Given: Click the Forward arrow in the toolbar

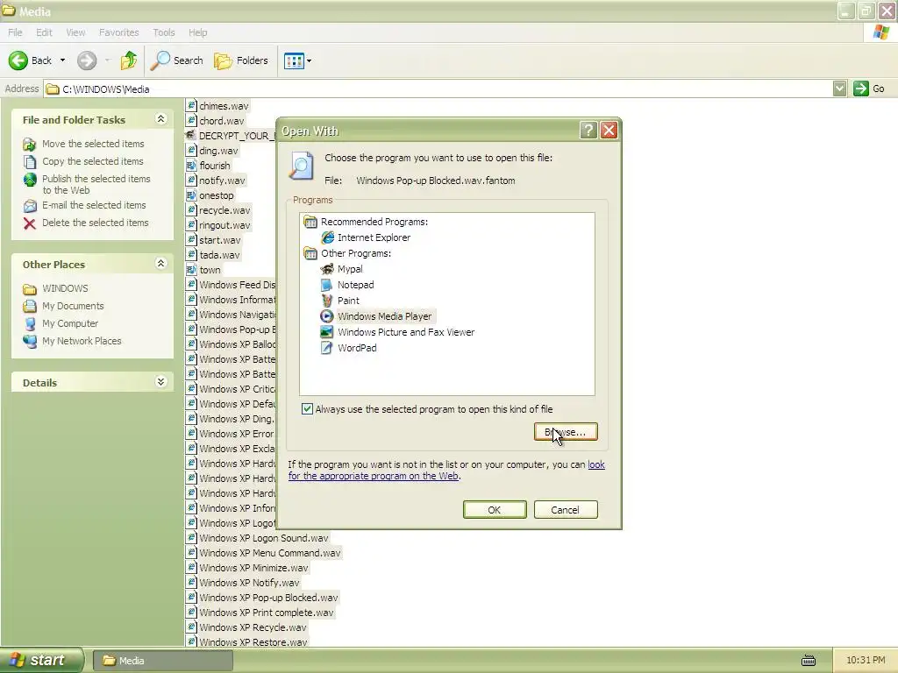Looking at the screenshot, I should 87,60.
